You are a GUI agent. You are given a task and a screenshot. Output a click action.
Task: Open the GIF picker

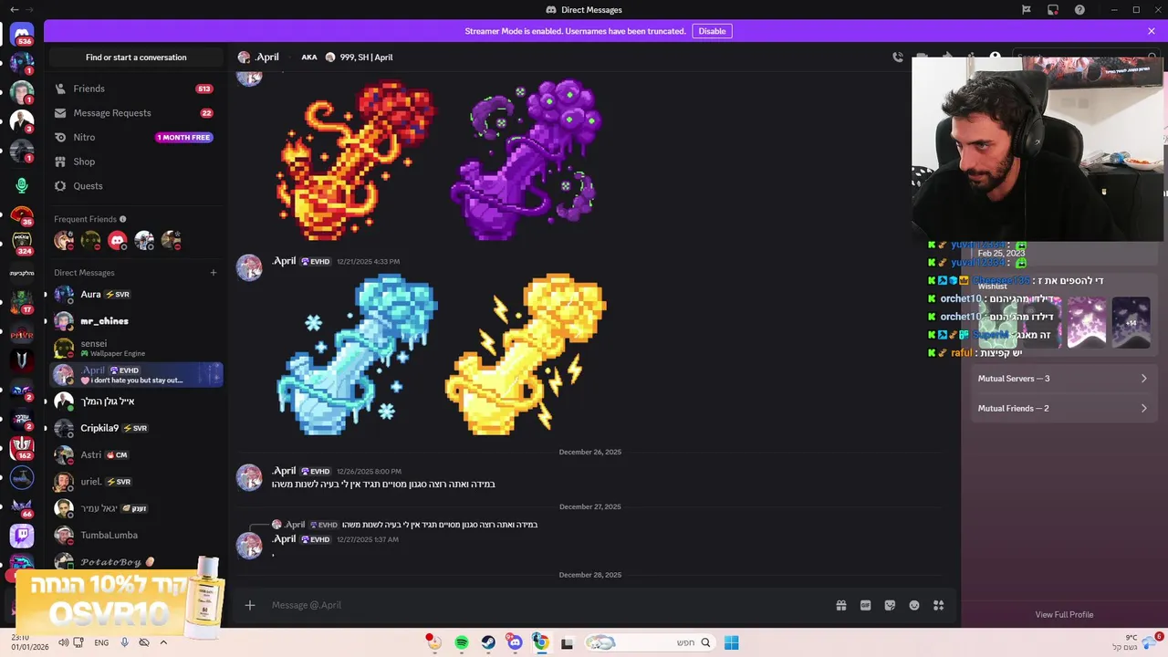point(865,605)
